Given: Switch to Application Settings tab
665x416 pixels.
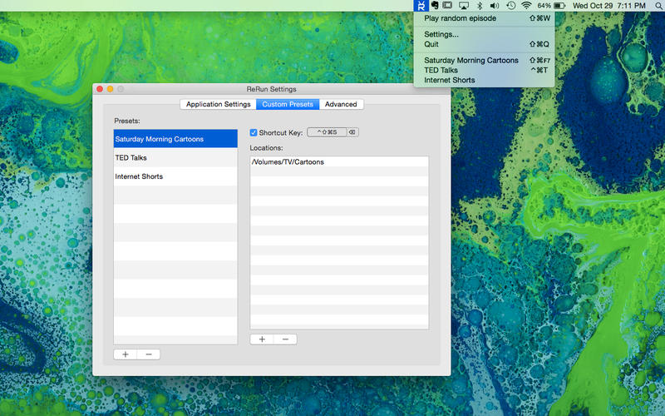Looking at the screenshot, I should (x=219, y=105).
